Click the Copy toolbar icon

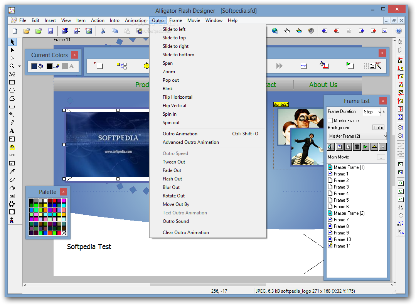(115, 31)
